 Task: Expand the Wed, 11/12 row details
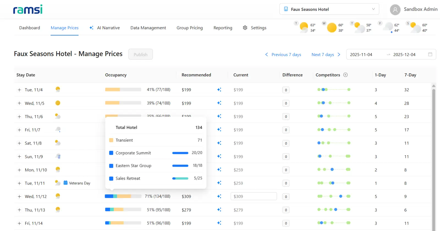point(19,197)
